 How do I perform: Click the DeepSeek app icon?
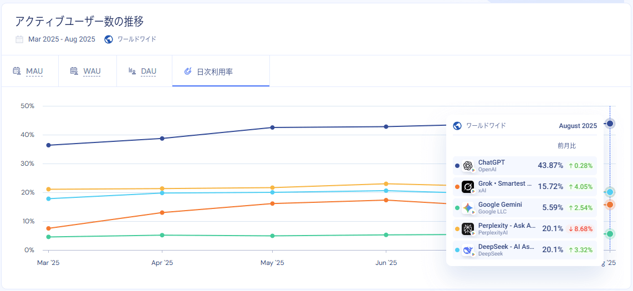[x=468, y=250]
